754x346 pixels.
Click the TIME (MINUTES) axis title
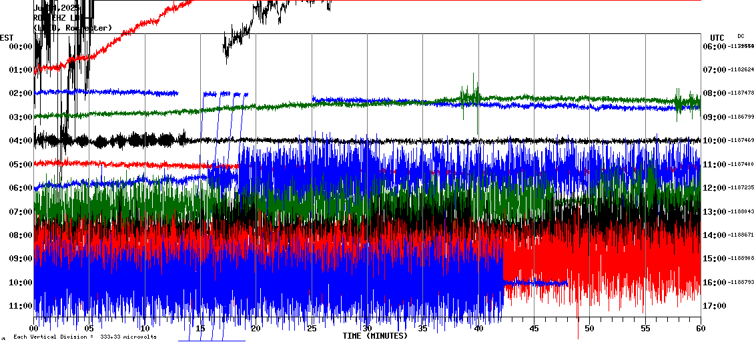[x=375, y=336]
